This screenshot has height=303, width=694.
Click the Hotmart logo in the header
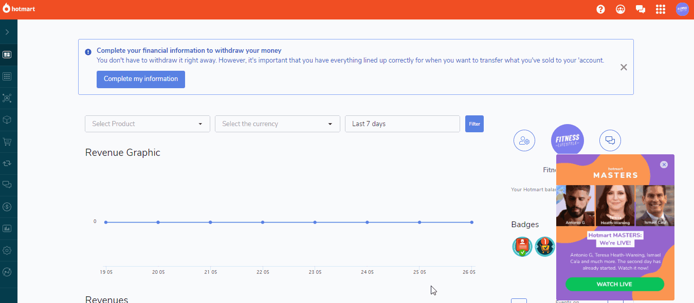19,9
